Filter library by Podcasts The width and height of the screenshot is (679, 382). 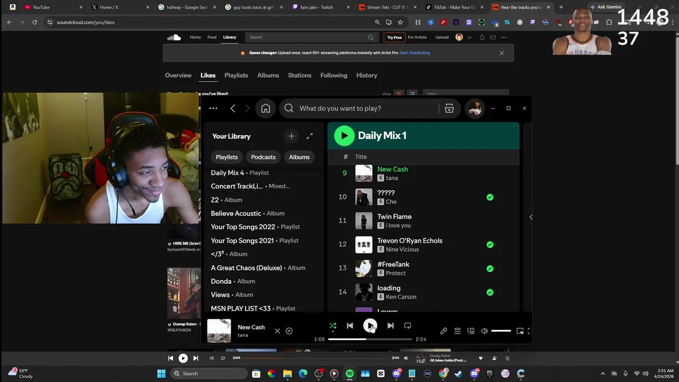click(x=263, y=157)
